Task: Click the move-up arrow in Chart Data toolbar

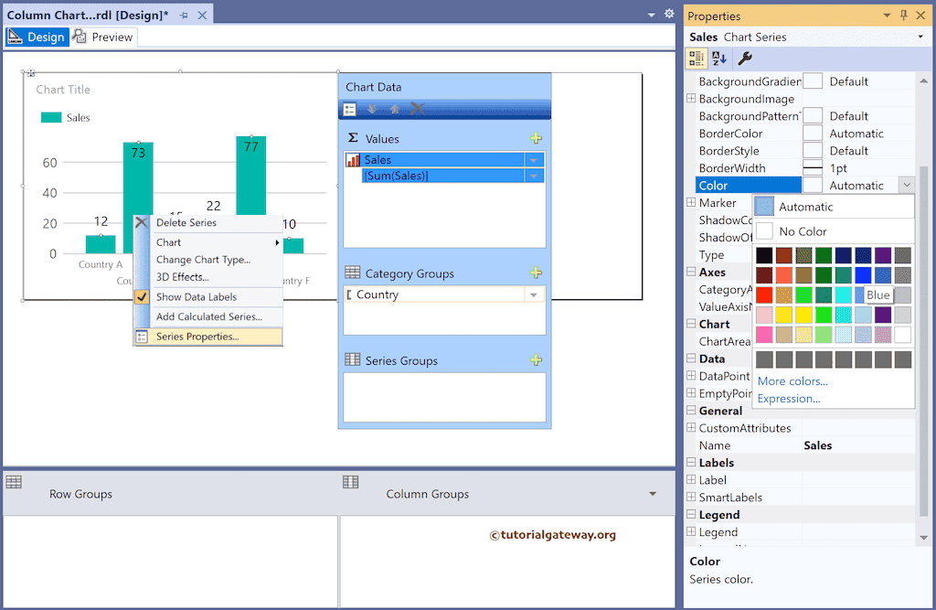Action: pos(396,108)
